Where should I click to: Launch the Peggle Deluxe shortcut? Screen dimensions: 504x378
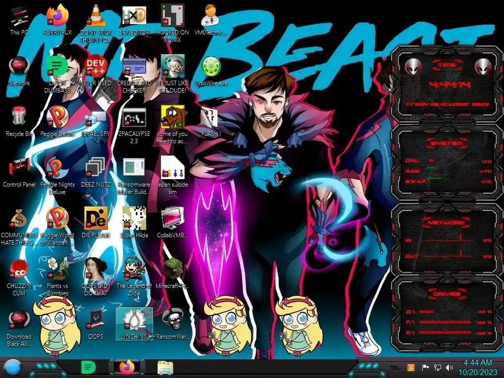pos(57,122)
